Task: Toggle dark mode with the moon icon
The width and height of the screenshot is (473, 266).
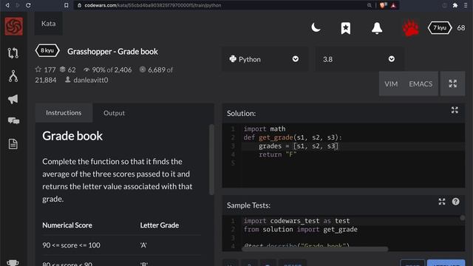Action: [x=316, y=28]
